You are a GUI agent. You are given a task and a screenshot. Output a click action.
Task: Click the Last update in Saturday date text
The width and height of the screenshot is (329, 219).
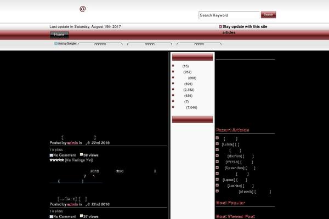click(x=85, y=27)
